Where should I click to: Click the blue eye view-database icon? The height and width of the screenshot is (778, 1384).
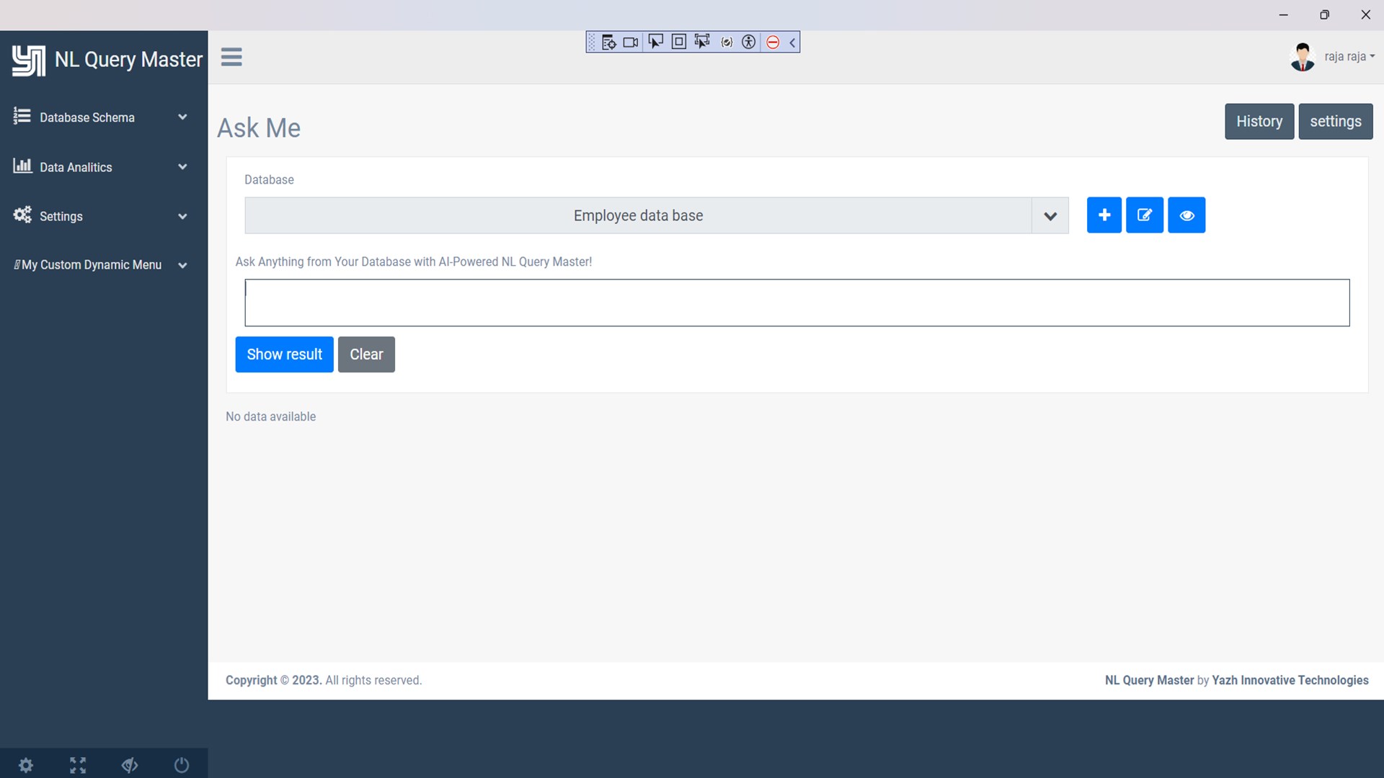[1186, 215]
